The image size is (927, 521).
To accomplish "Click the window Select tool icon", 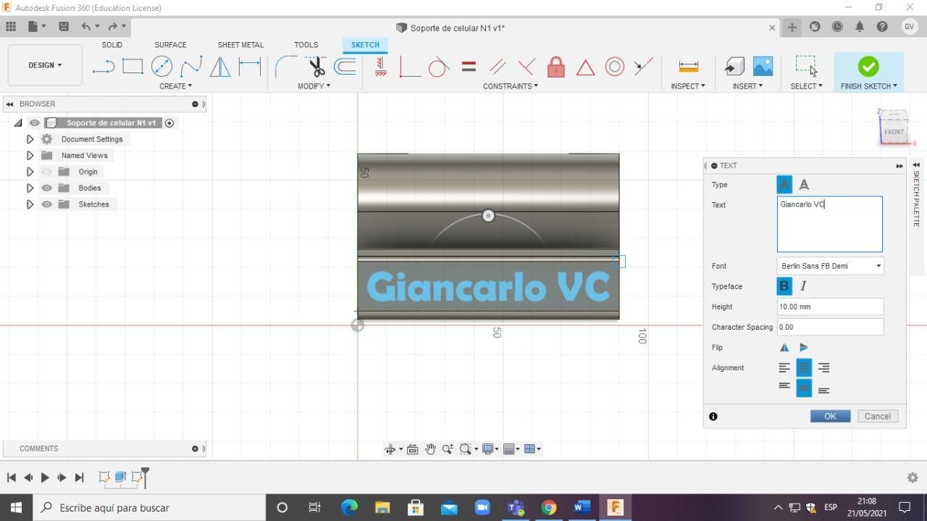I will pos(806,66).
